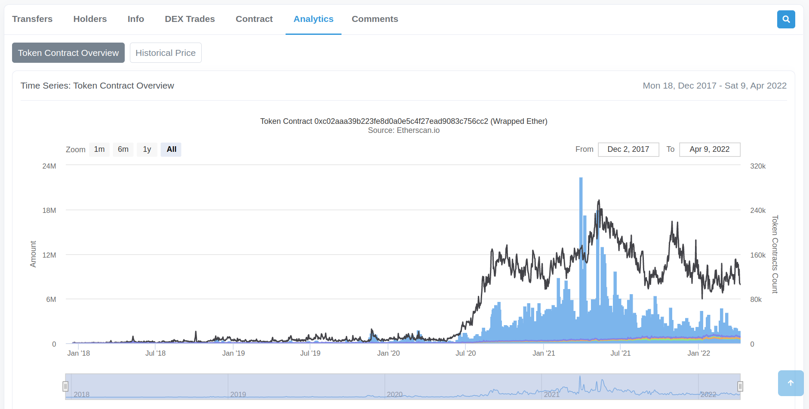Switch to Historical Price chart

[x=166, y=53]
